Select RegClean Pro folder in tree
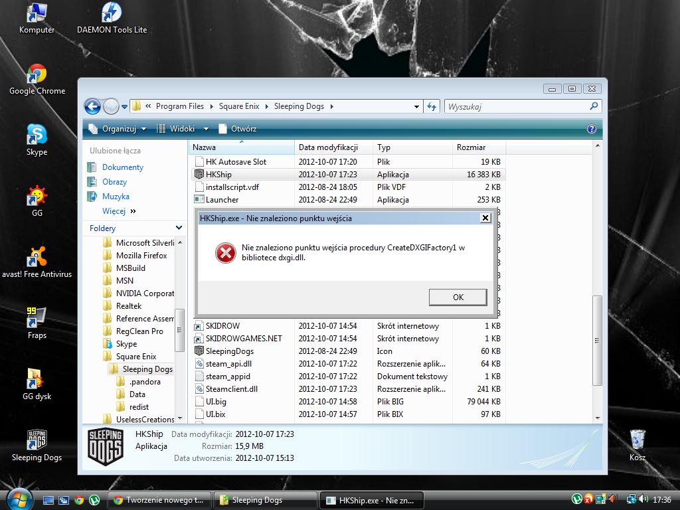The image size is (680, 510). tap(139, 331)
